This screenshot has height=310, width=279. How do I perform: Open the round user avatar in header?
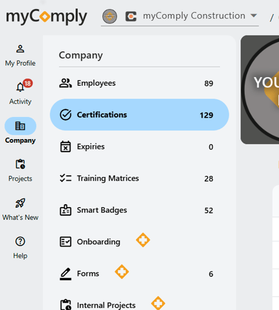click(x=110, y=17)
